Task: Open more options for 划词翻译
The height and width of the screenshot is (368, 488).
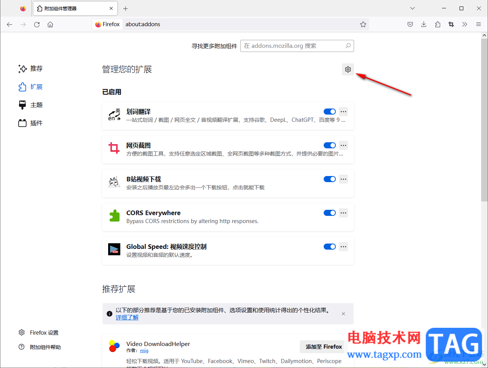Action: 343,112
